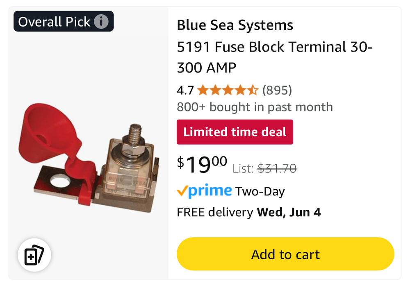Screen dimensions: 410x281
Task: Click the List: label before the old price
Action: [x=244, y=168]
